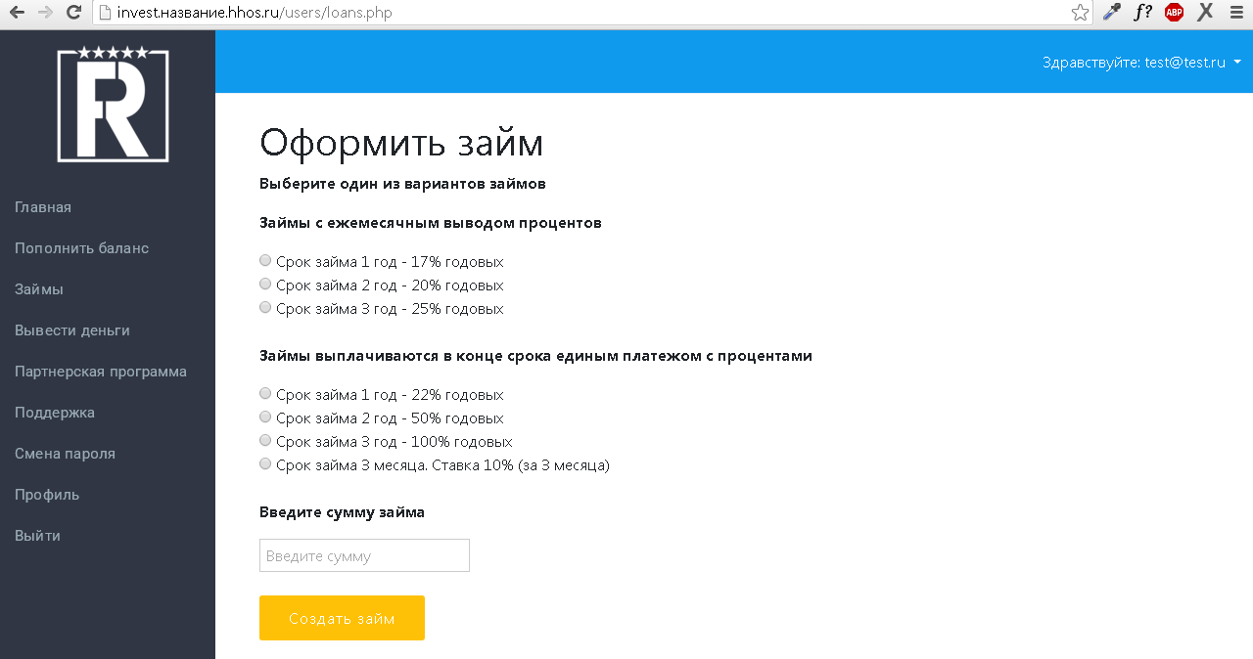Bookmark page with the star icon

(1080, 13)
